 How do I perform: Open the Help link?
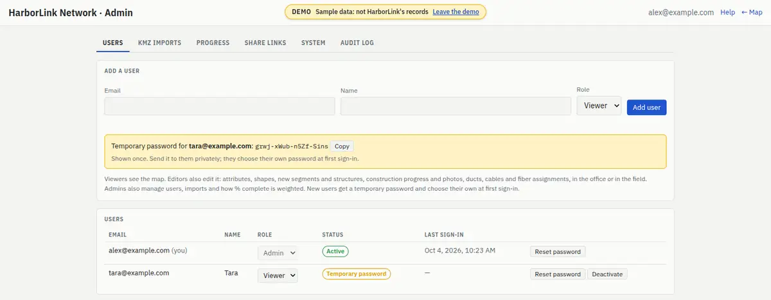click(x=728, y=12)
